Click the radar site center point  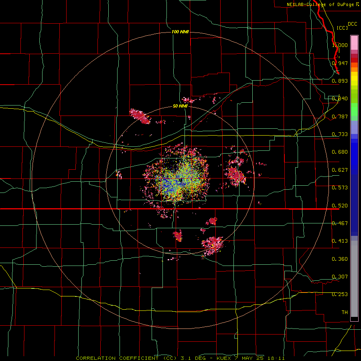tap(181, 180)
